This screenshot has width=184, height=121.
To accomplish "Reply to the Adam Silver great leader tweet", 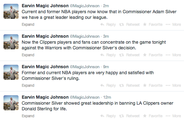I will tap(108, 25).
